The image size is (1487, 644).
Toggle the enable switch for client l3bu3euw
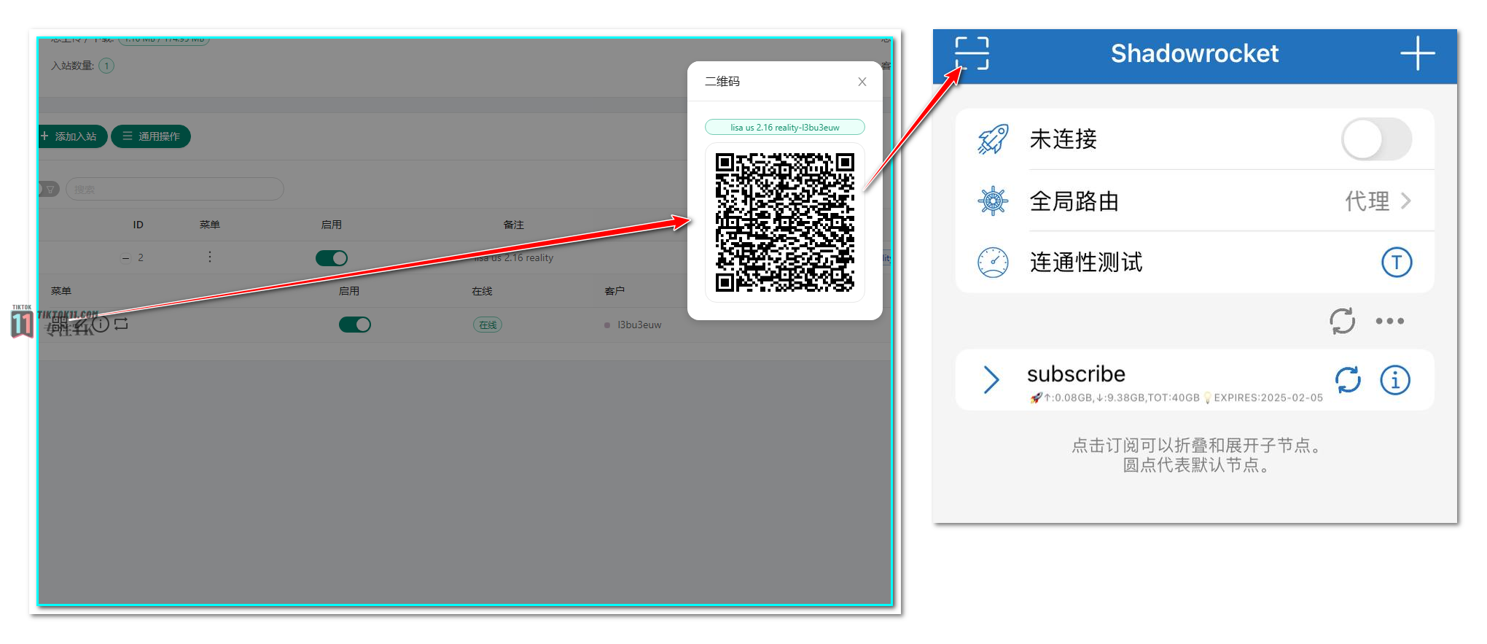(355, 325)
